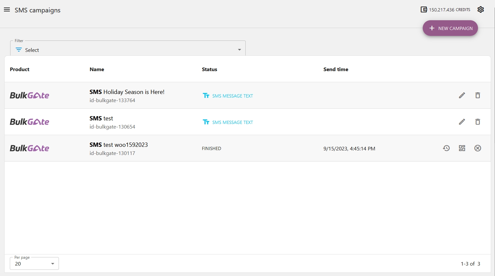This screenshot has width=495, height=276.
Task: Open history of test woo1592023 campaign
Action: coord(446,148)
